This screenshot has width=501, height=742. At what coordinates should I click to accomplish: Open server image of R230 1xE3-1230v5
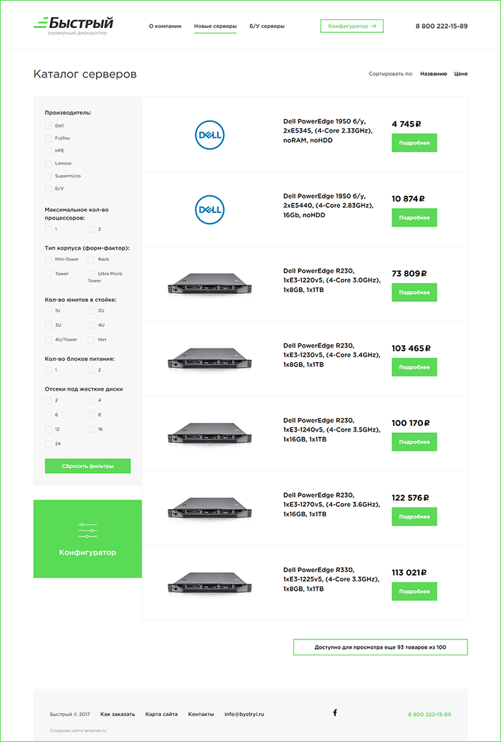pyautogui.click(x=210, y=358)
